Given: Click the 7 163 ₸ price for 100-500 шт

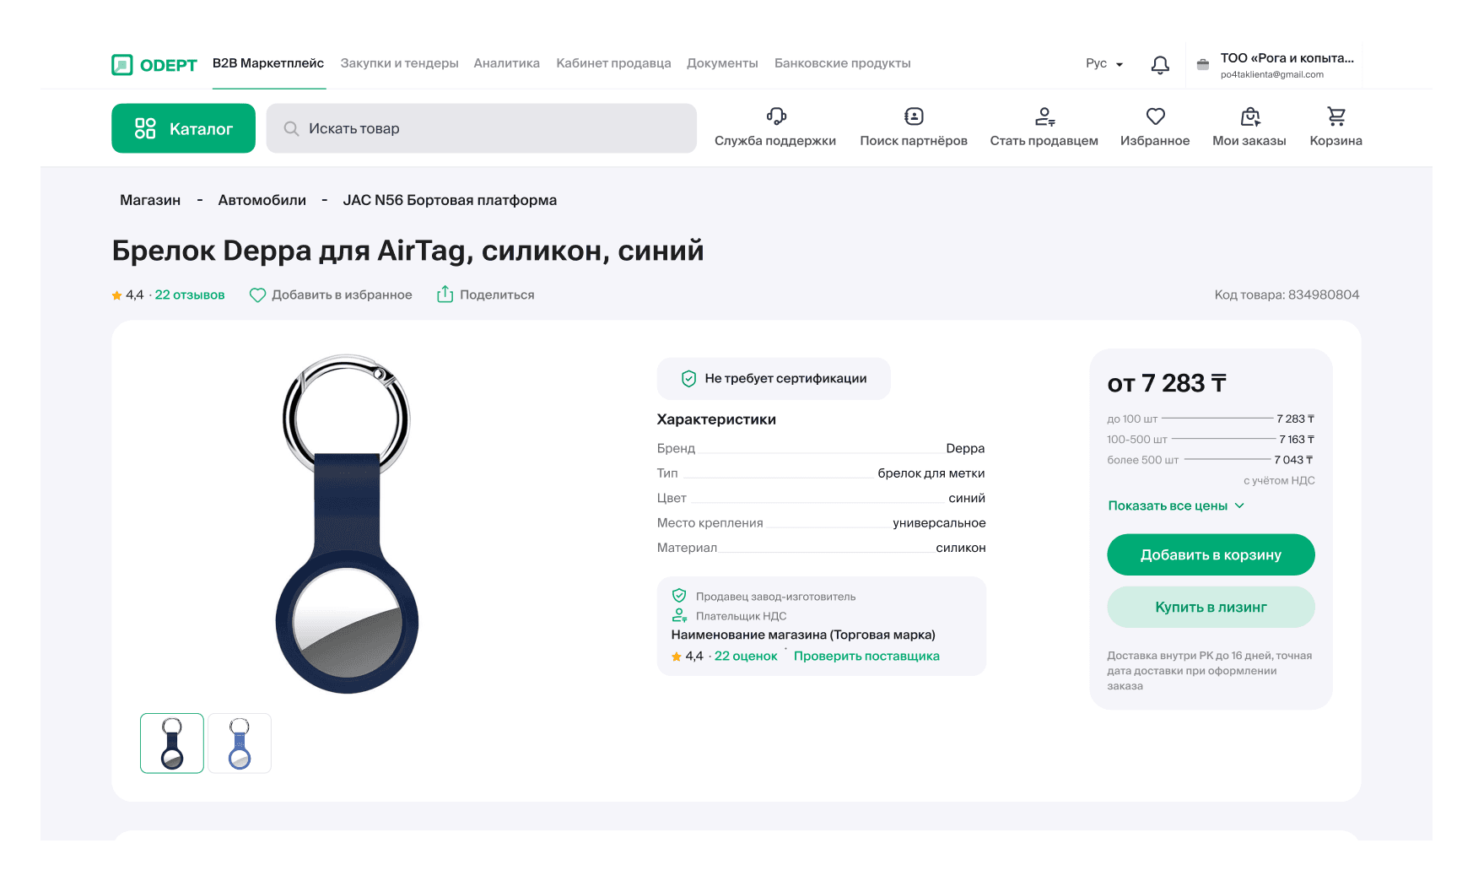Looking at the screenshot, I should click(x=1297, y=439).
